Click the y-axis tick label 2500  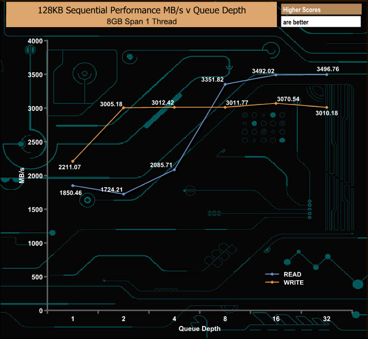click(x=35, y=142)
